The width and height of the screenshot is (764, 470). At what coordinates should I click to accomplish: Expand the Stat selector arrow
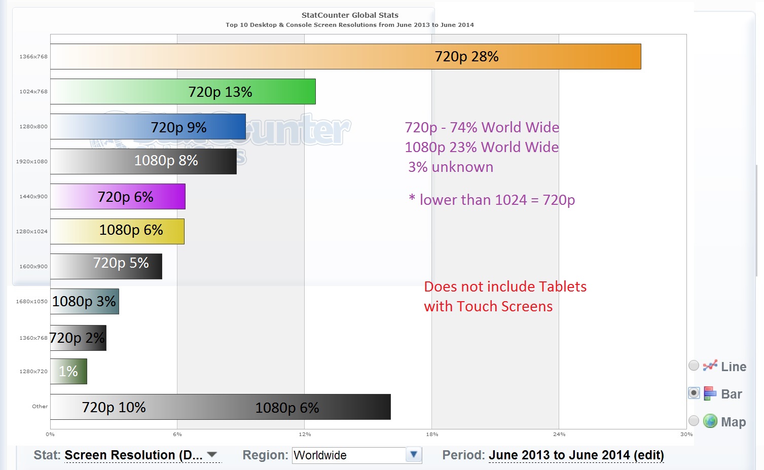tap(212, 455)
